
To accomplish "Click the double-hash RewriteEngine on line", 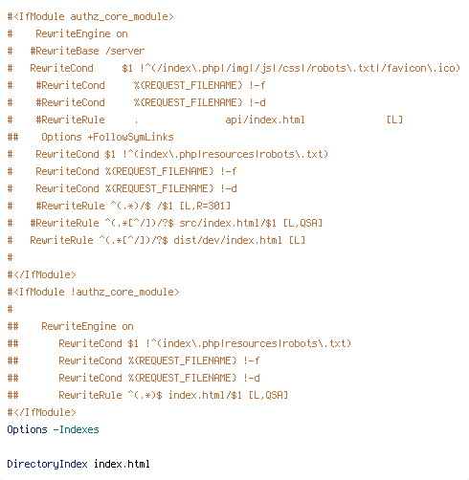I will point(71,326).
